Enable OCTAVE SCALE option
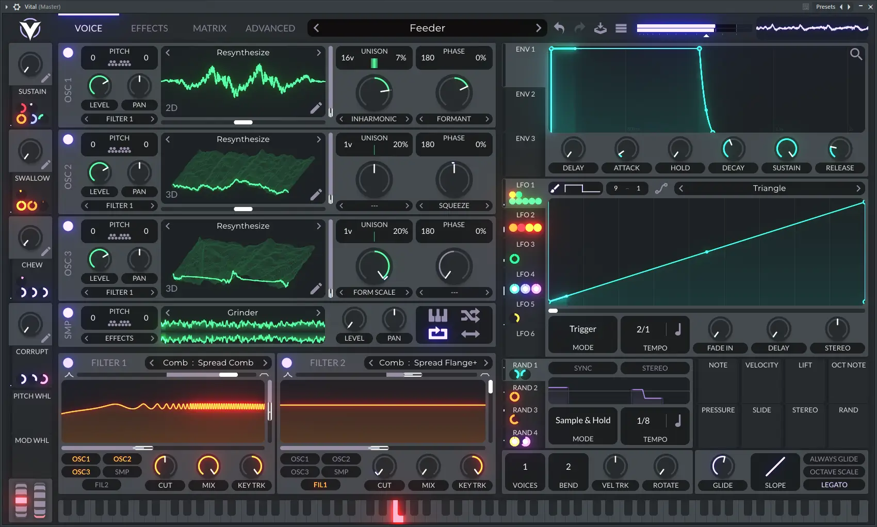The height and width of the screenshot is (527, 877). click(x=834, y=472)
